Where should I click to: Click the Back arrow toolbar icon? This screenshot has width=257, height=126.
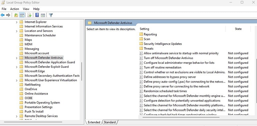pos(3,15)
